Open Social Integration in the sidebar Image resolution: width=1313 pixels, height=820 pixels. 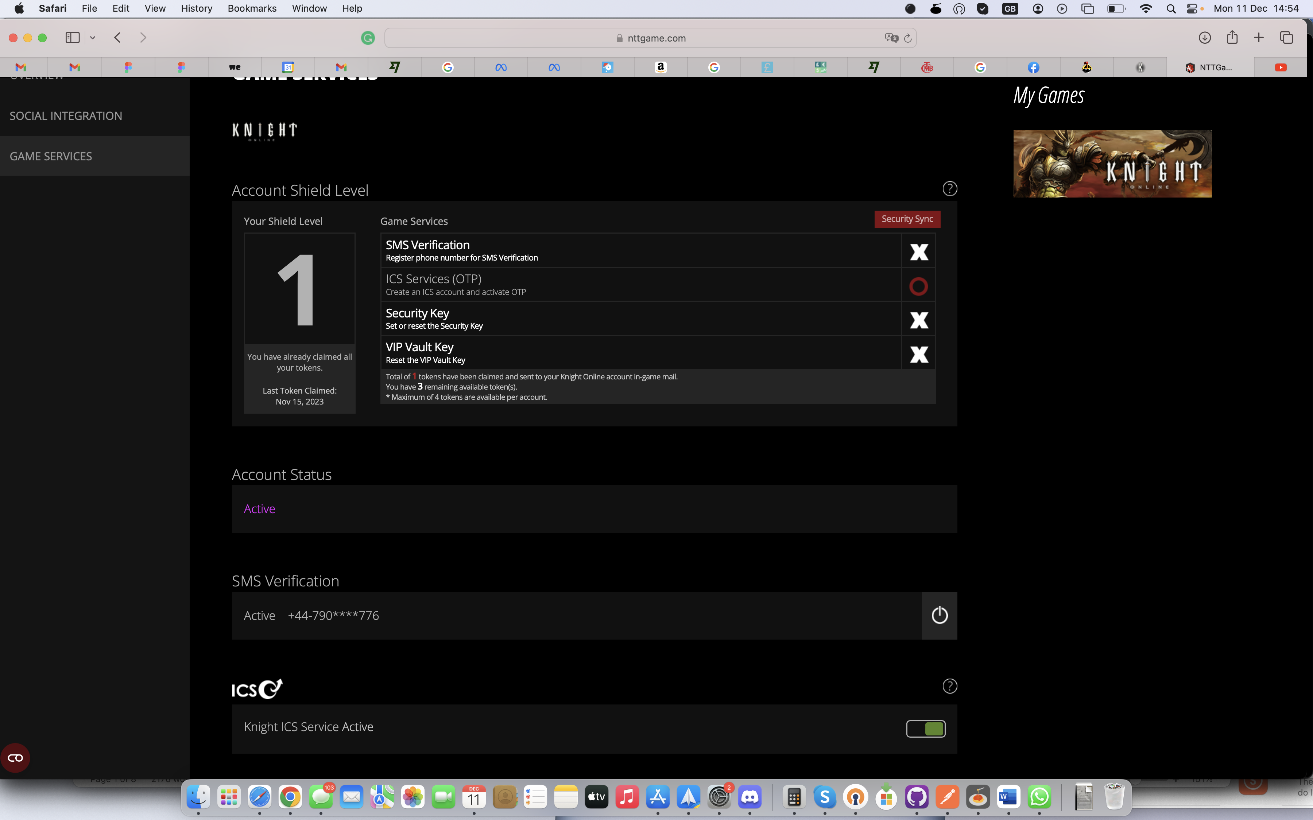(66, 116)
